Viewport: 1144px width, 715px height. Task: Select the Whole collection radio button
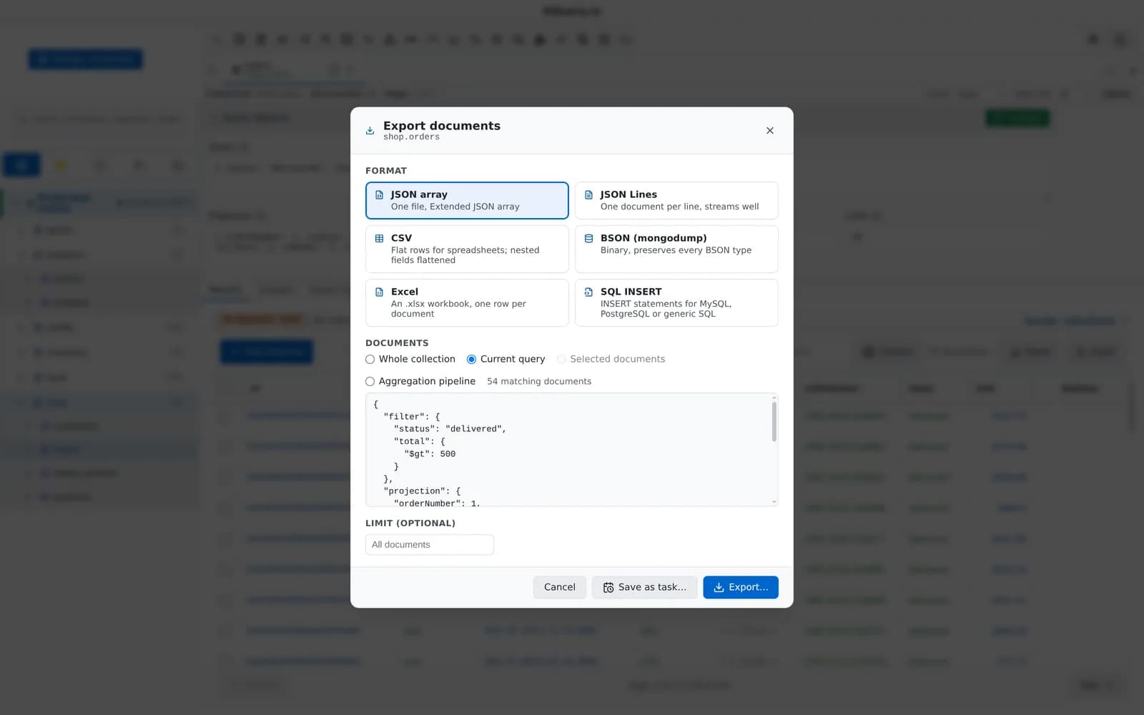[370, 359]
